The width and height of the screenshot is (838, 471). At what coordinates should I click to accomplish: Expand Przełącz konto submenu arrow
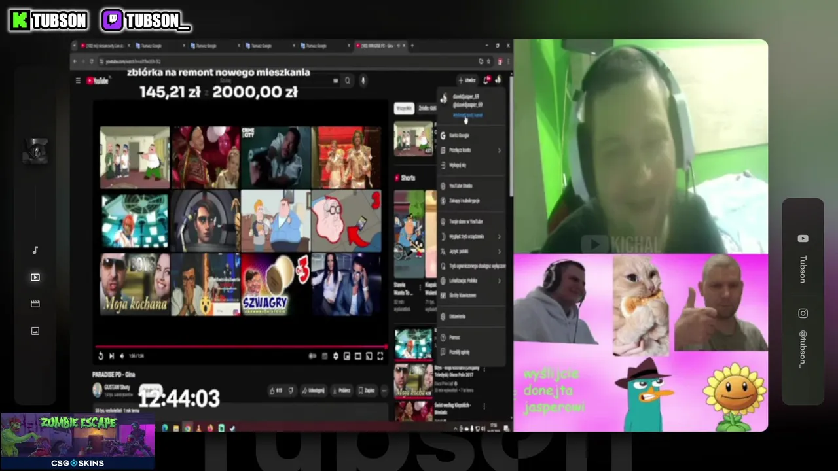(500, 150)
